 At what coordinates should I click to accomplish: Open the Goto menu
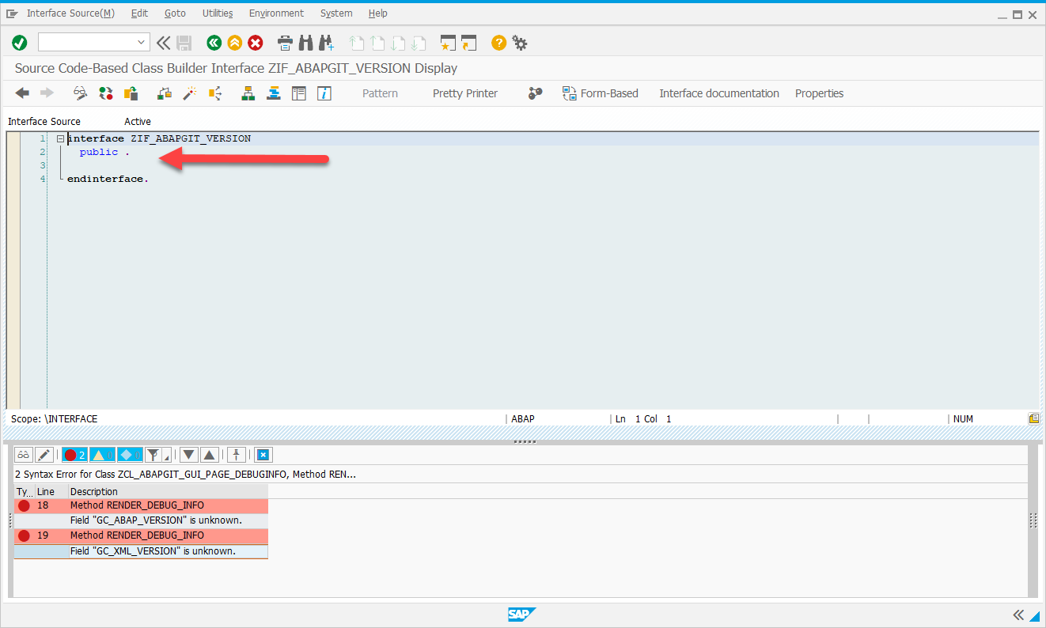pos(175,13)
